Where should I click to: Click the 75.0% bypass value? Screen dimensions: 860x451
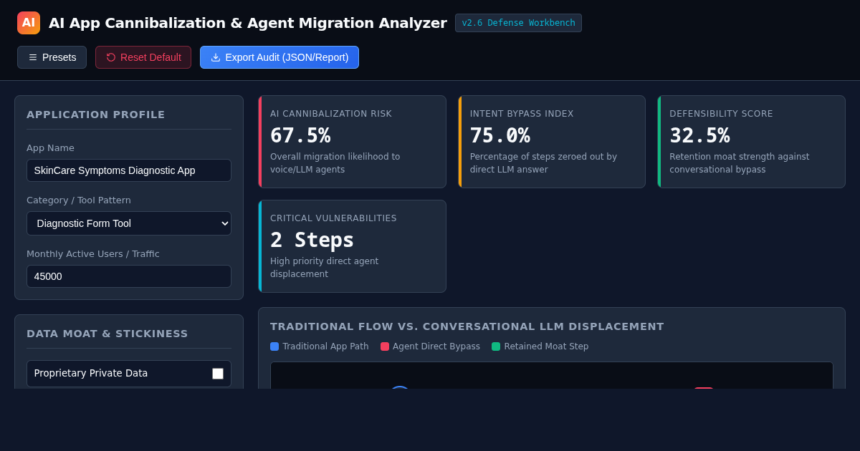[x=500, y=135]
